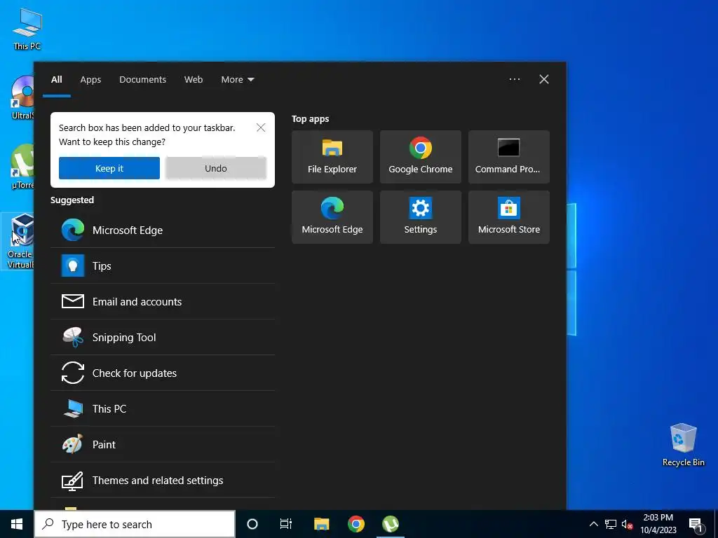Open Microsoft Edge in Suggested list
Viewport: 718px width, 538px height.
163,230
